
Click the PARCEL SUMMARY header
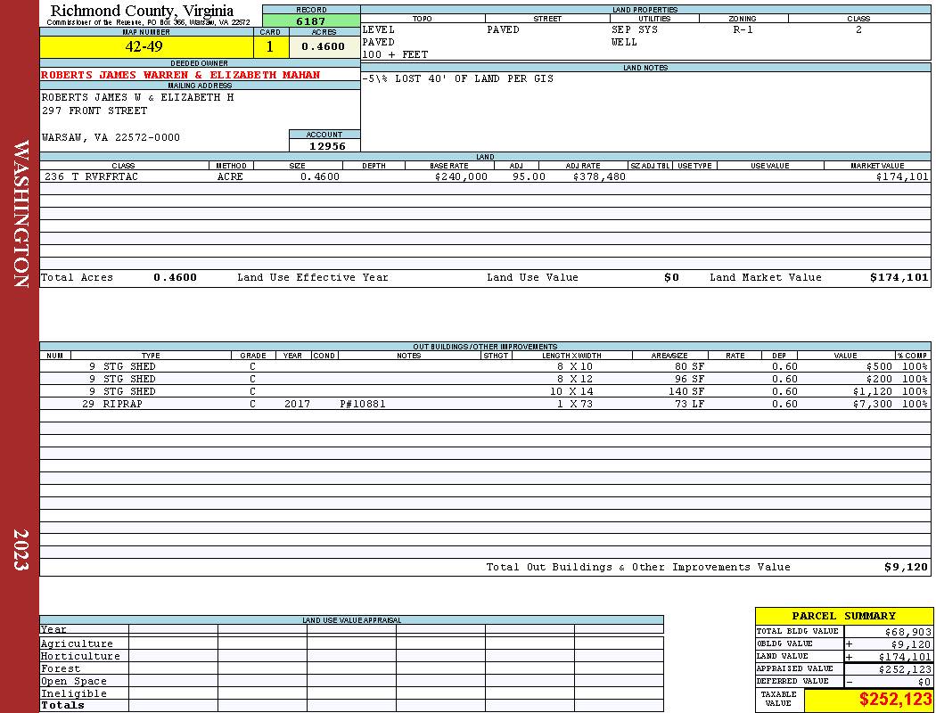(843, 617)
